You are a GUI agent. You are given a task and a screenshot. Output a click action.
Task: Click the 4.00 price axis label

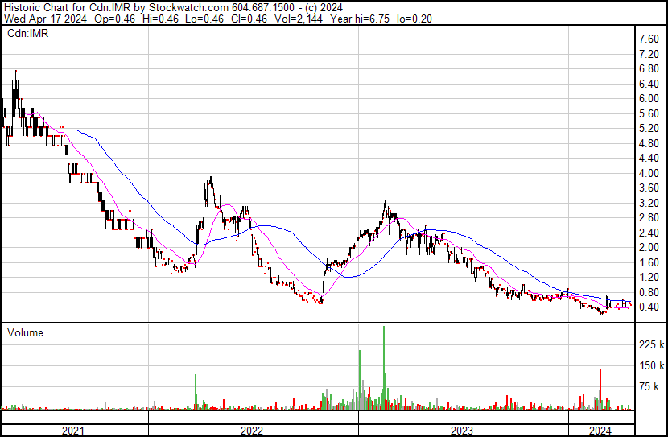pyautogui.click(x=649, y=173)
